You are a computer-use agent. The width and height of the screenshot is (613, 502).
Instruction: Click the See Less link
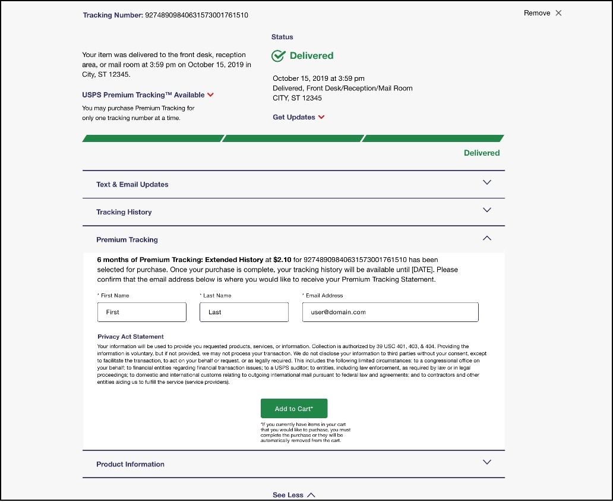coord(288,495)
